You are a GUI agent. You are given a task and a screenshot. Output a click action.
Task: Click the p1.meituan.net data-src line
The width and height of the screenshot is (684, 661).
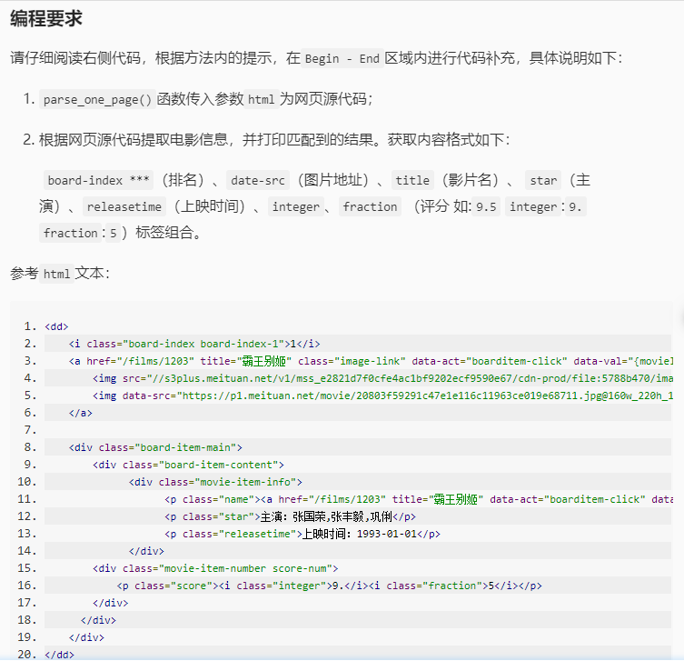pos(382,396)
